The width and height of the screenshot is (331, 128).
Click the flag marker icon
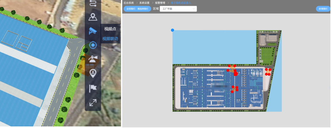coord(93,88)
